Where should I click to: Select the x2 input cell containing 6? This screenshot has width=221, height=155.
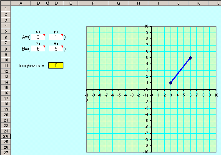click(x=38, y=49)
